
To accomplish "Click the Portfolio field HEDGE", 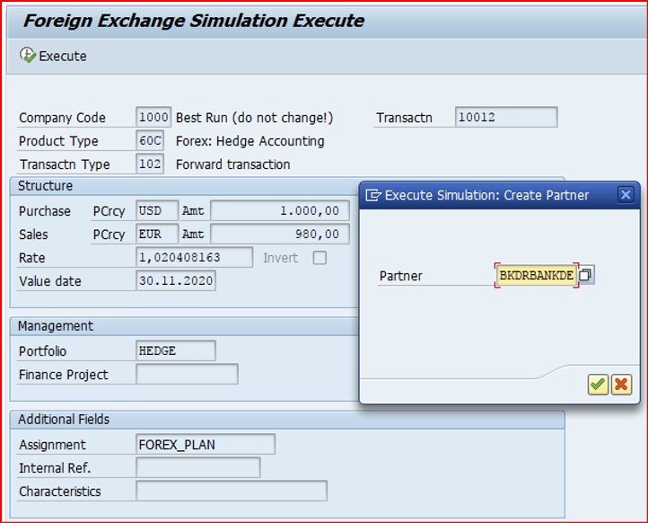I will 176,350.
